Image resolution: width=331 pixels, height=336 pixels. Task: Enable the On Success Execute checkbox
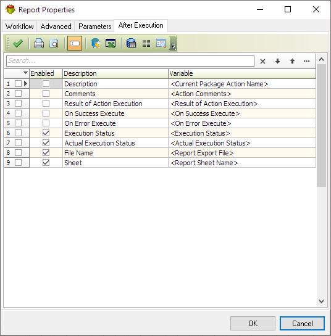[46, 113]
